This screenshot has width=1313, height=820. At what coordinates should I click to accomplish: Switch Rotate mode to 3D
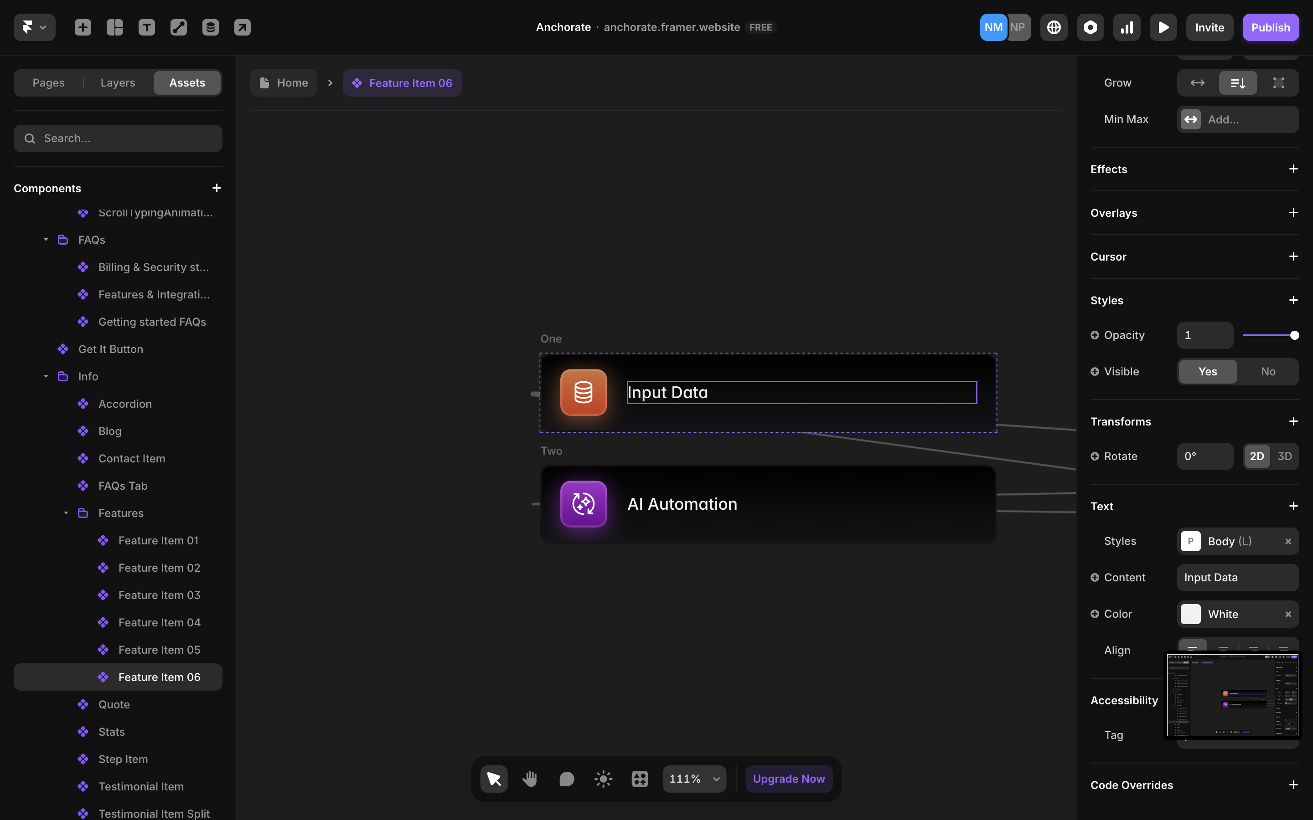coord(1284,456)
